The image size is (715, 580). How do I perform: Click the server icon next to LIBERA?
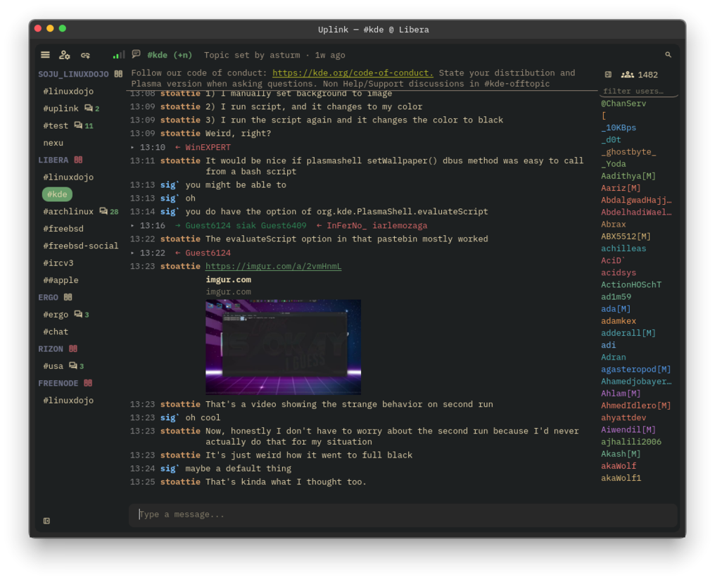pos(78,160)
